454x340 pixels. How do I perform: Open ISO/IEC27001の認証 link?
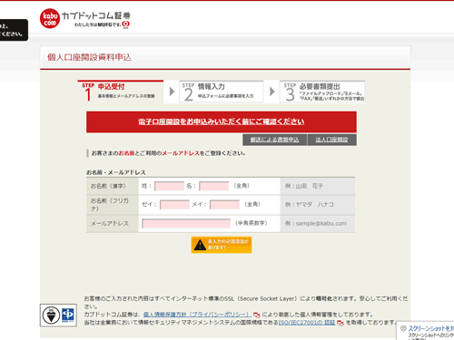pos(307,323)
